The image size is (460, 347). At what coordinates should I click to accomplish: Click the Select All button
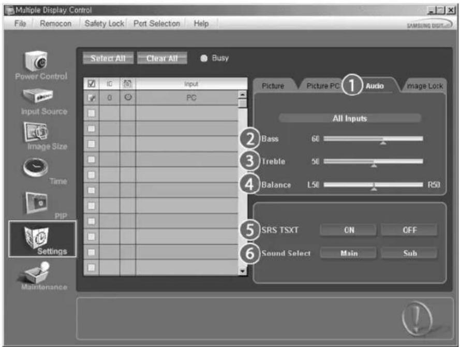pos(108,58)
